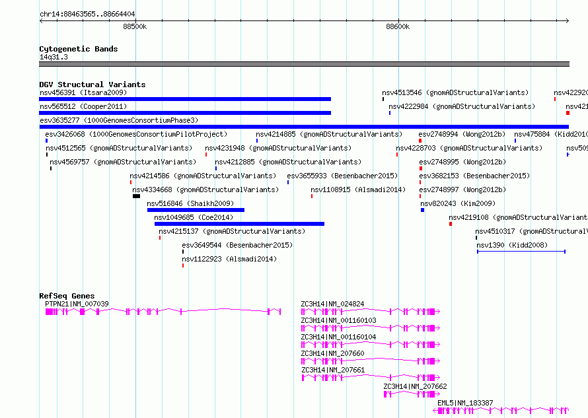This screenshot has width=588, height=418.
Task: Click the esv3635277 1000GenomesConsortiumPhase3 variant bar
Action: coord(304,127)
